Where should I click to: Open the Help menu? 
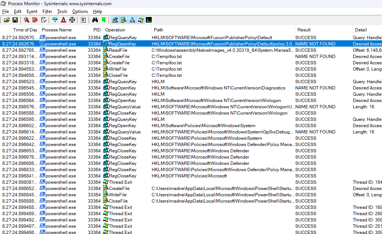click(x=97, y=11)
